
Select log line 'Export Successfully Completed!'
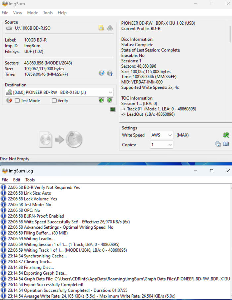(x=45, y=284)
